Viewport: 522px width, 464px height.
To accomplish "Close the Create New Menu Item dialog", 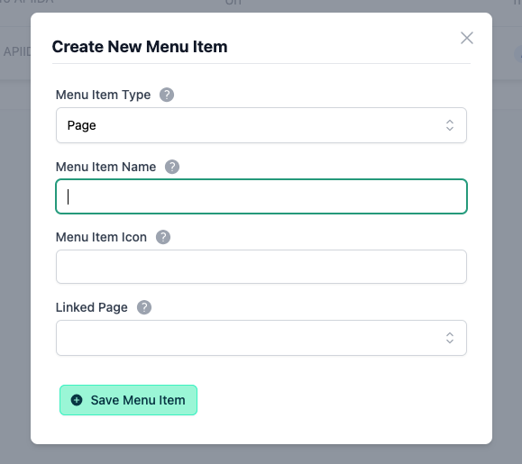I will coord(467,38).
